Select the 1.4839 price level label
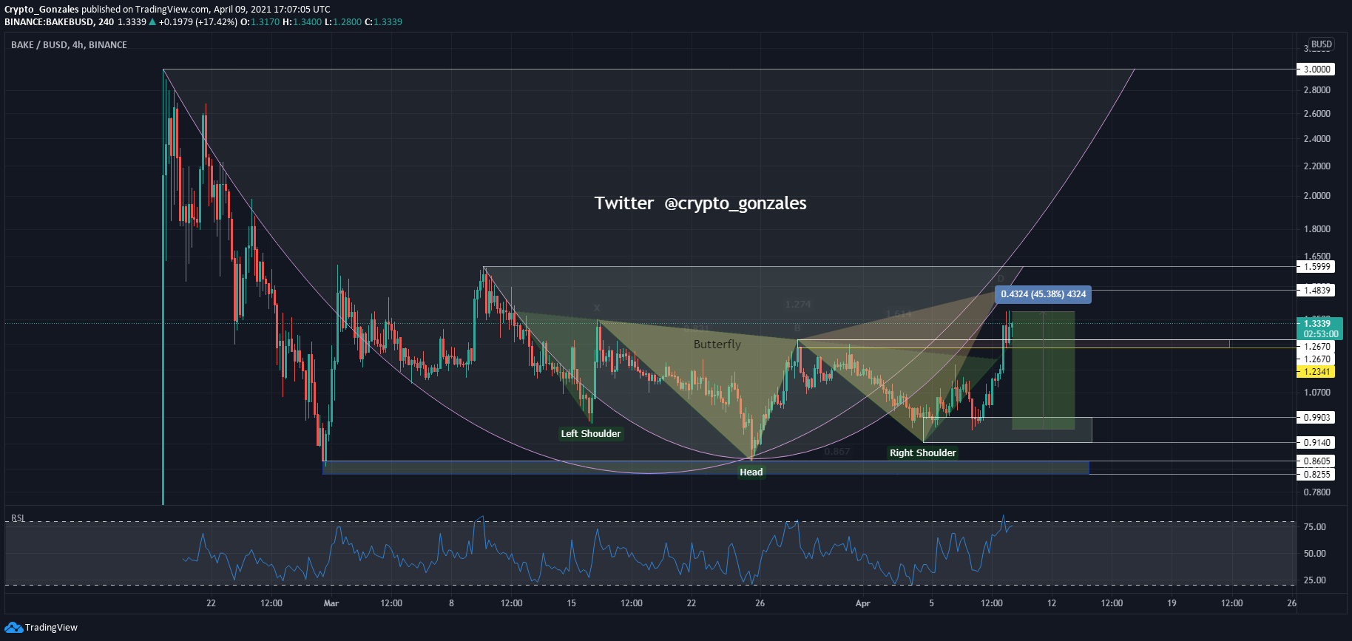This screenshot has width=1352, height=641. [1316, 291]
